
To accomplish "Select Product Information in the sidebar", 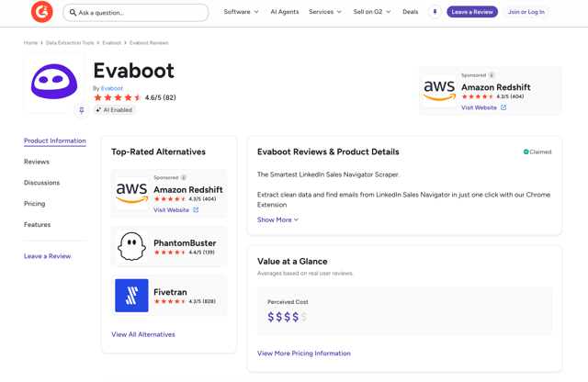I will point(55,140).
